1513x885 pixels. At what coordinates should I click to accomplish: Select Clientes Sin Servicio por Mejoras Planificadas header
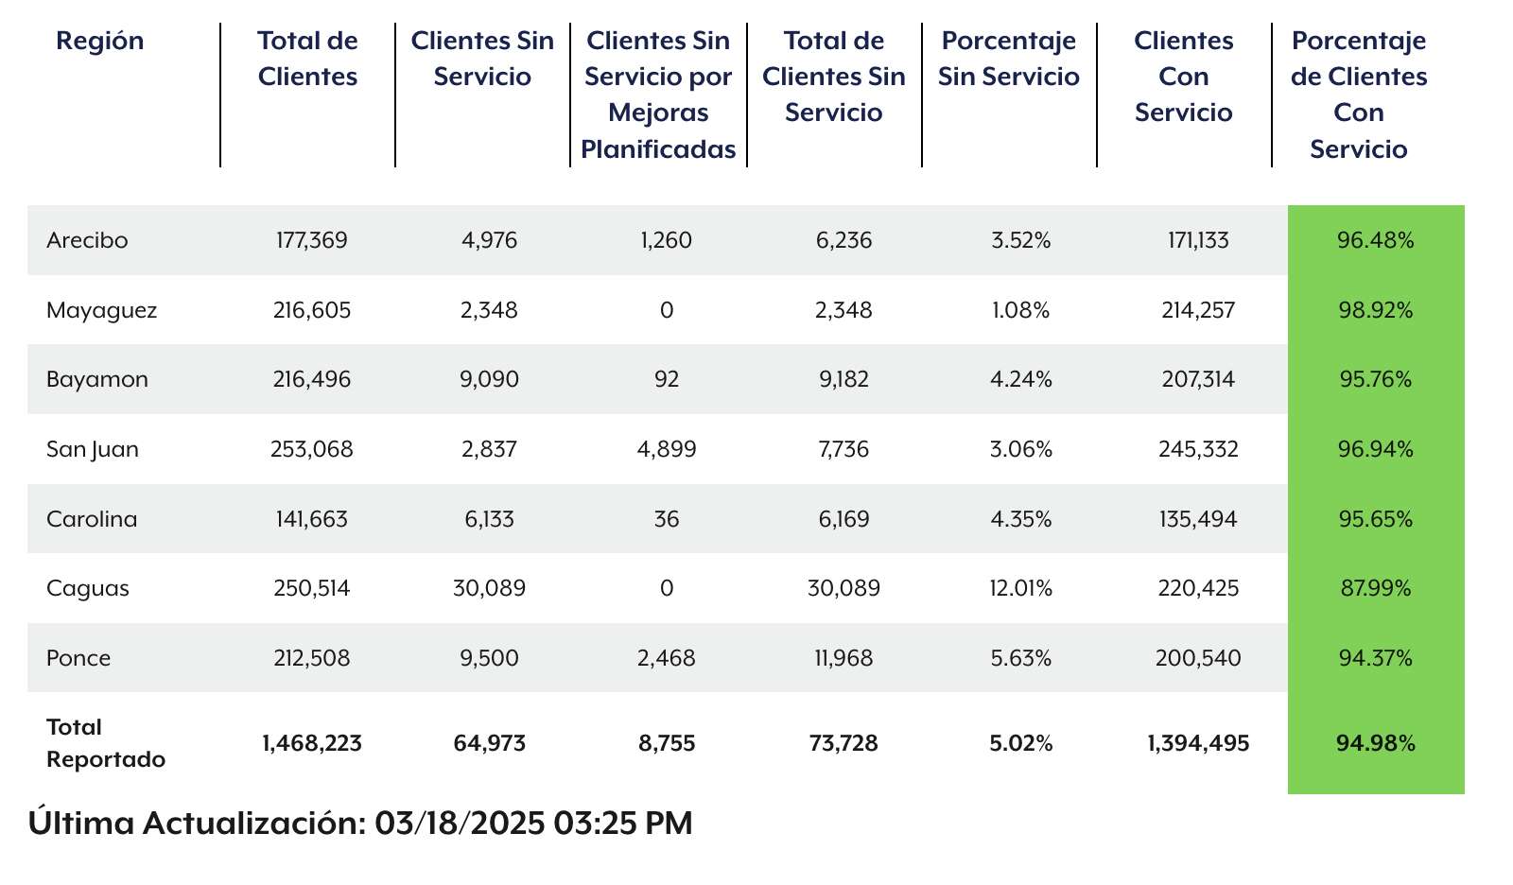point(658,95)
